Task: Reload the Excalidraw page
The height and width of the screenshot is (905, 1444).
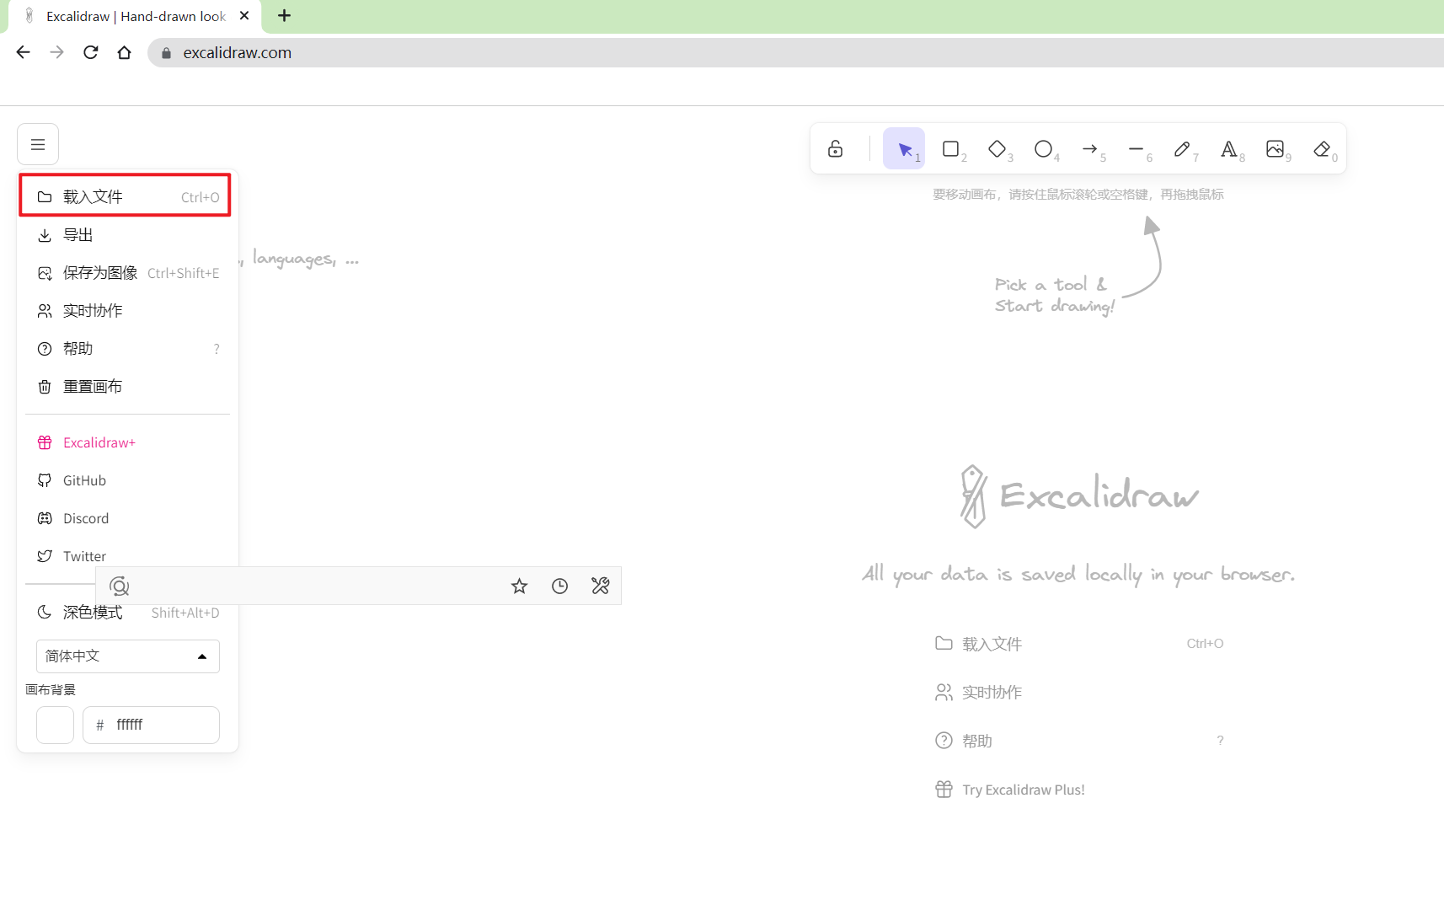Action: [91, 52]
